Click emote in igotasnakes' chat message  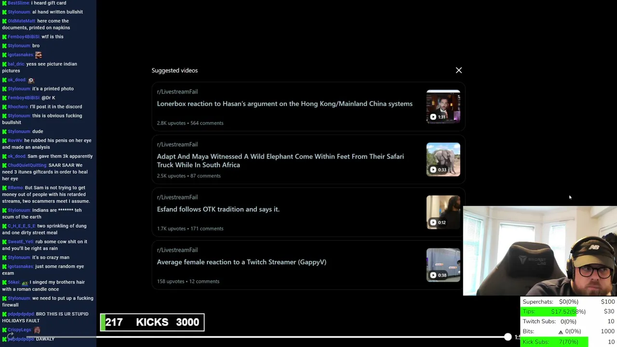coord(38,55)
